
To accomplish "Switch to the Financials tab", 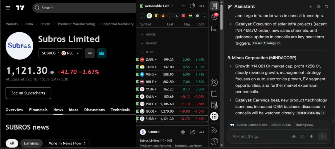I will pos(38,110).
